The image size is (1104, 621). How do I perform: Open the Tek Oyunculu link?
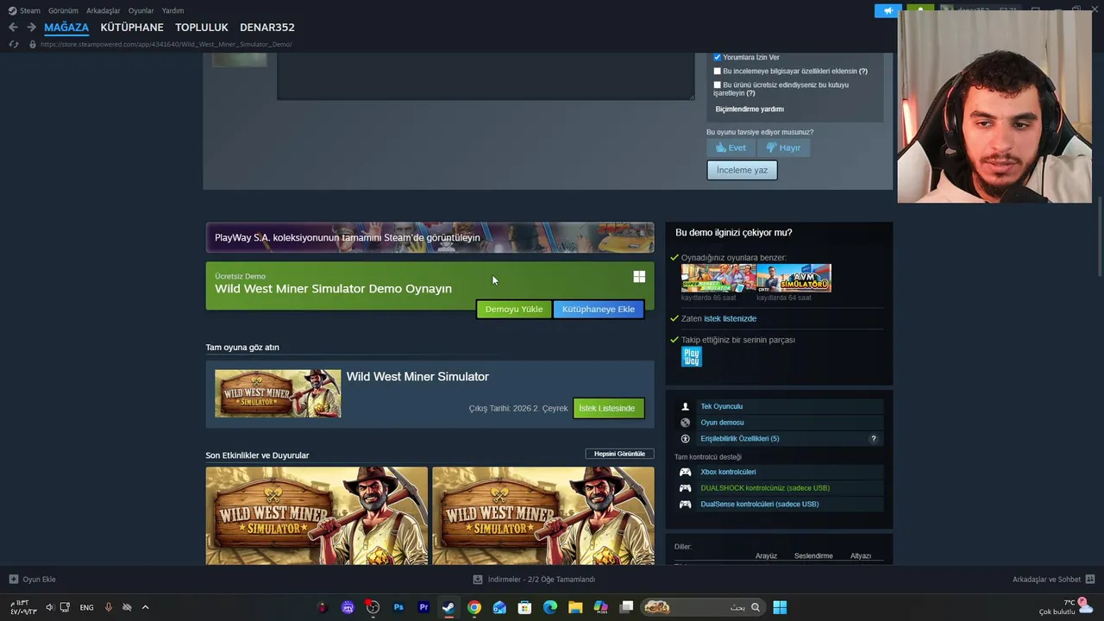point(721,406)
